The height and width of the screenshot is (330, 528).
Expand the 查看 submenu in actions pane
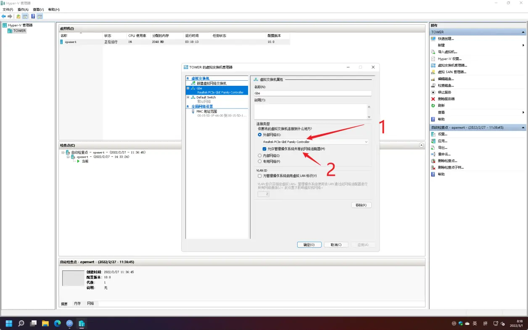[x=523, y=112]
